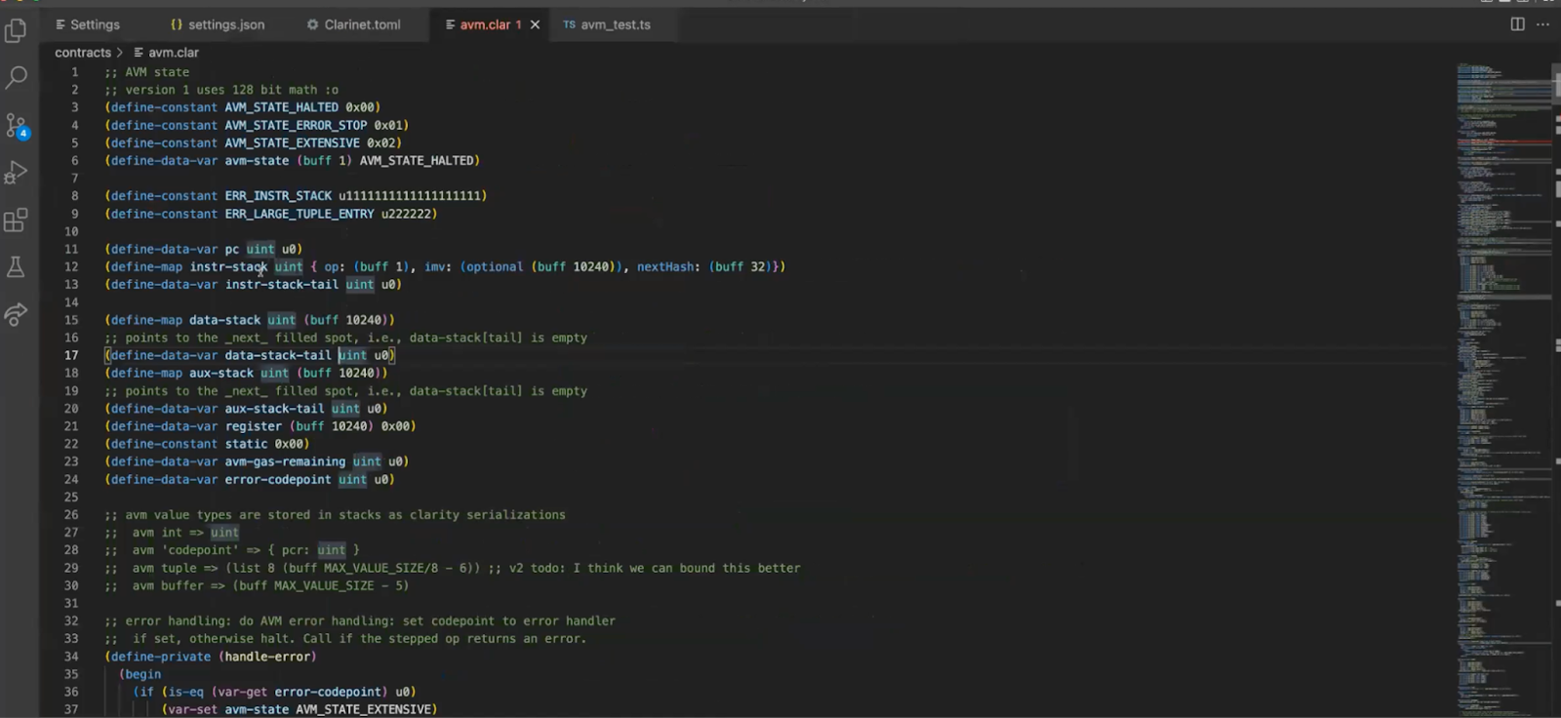Switch to the avm_test.ts tab
Screen dimensions: 1561x718
pyautogui.click(x=607, y=25)
